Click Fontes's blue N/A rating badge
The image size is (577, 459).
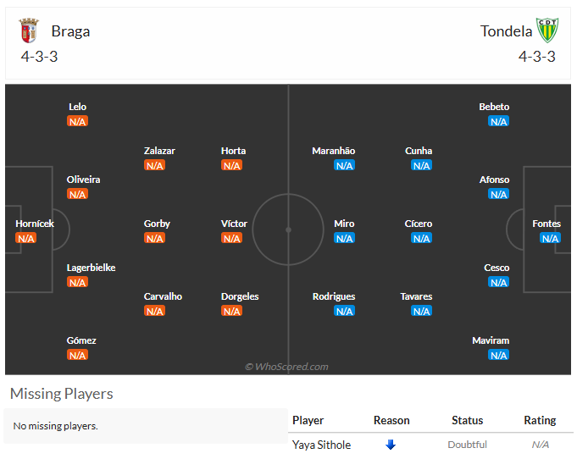pos(550,238)
